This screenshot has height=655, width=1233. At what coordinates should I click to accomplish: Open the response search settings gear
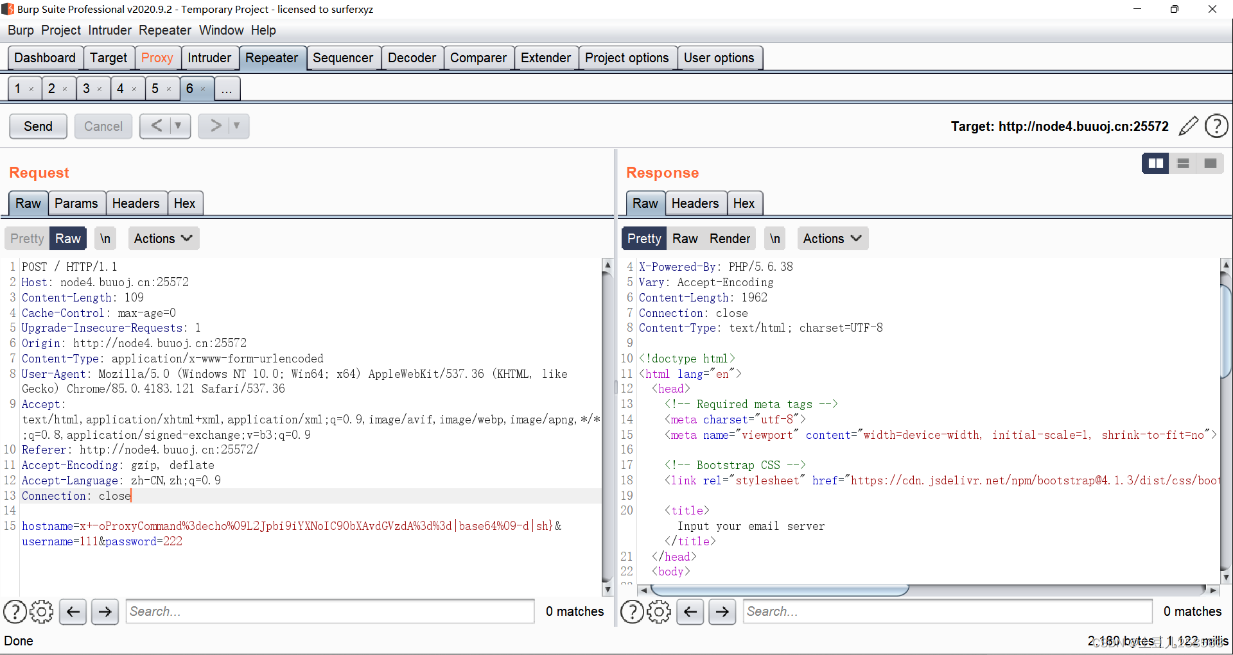(659, 611)
